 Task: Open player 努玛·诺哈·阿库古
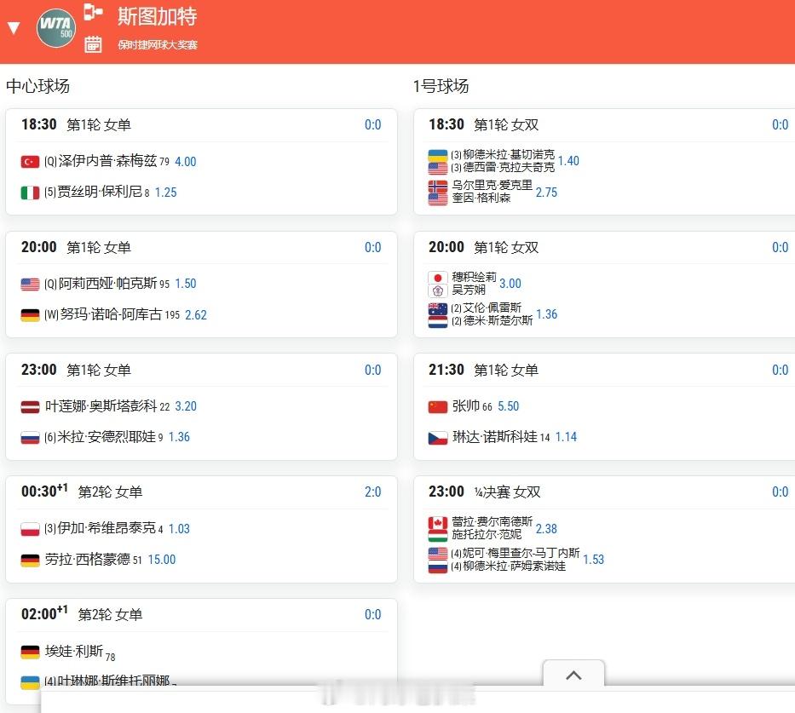tap(111, 314)
